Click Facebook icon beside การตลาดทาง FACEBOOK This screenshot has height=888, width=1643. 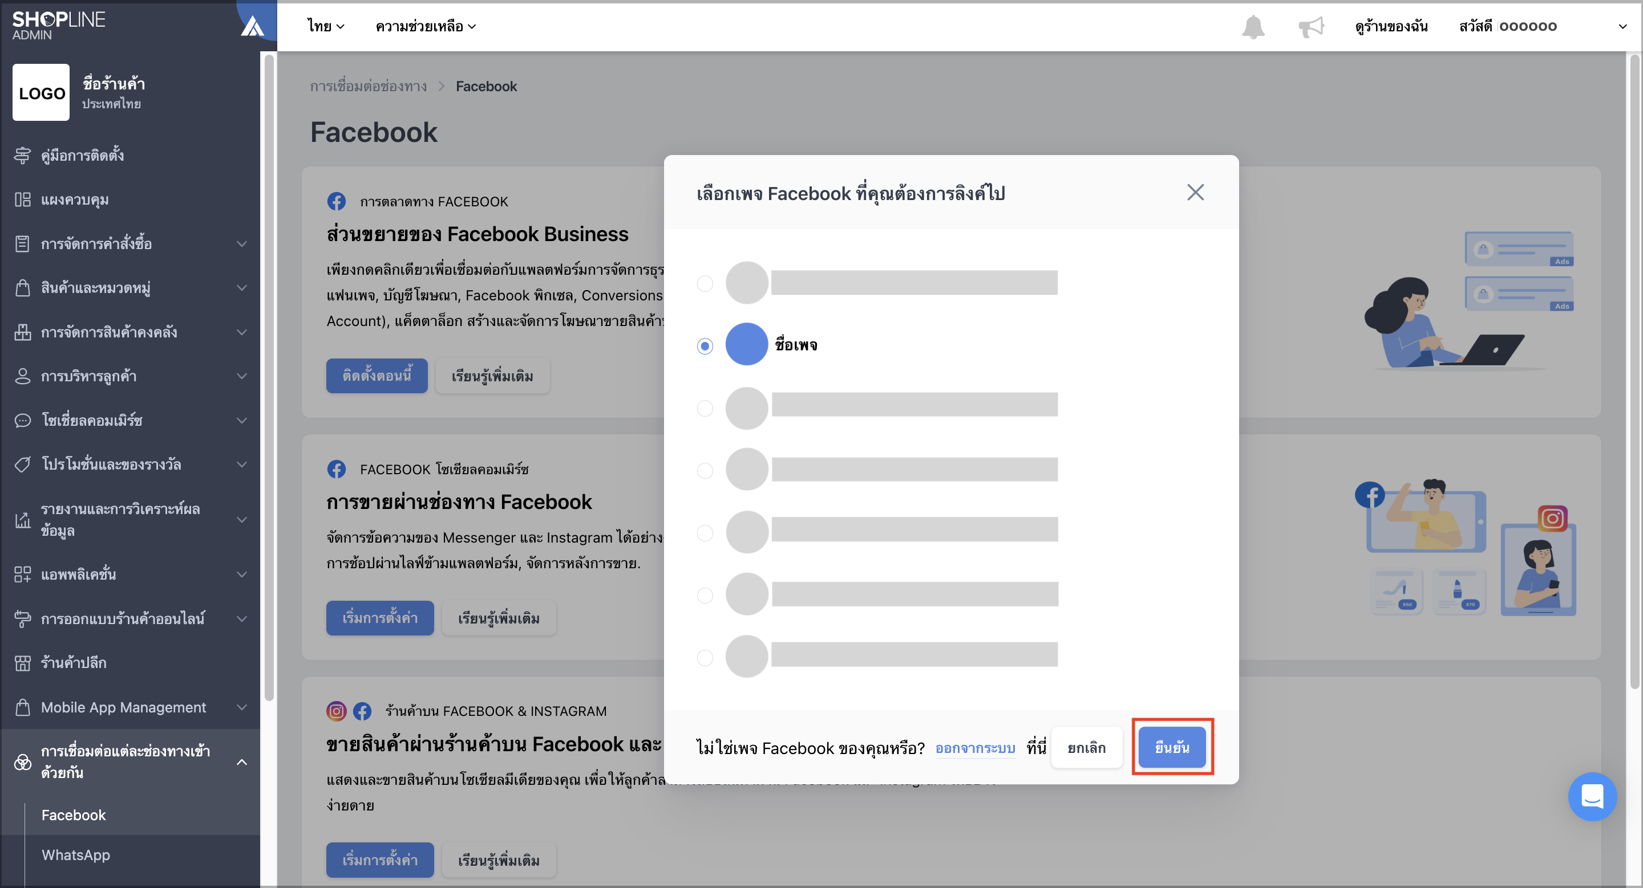pos(336,201)
